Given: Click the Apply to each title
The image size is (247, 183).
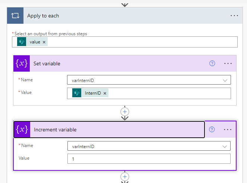Looking at the screenshot, I should point(43,16).
